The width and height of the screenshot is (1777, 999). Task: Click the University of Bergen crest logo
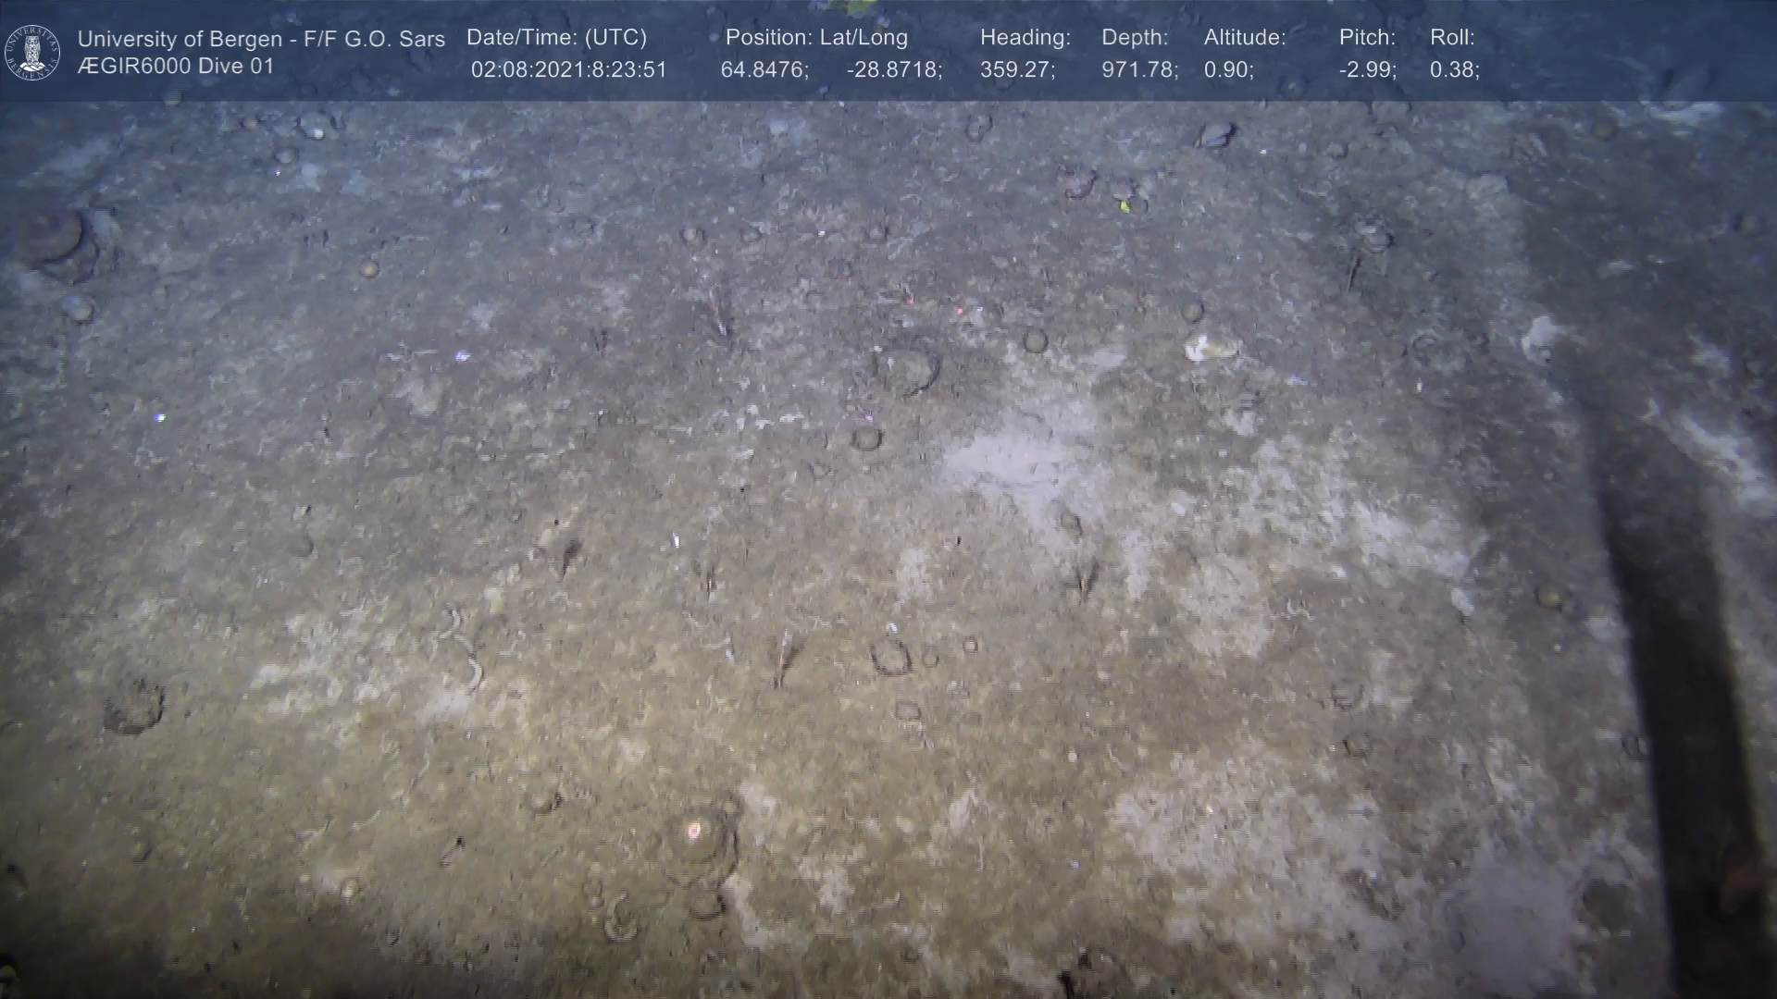pos(32,52)
